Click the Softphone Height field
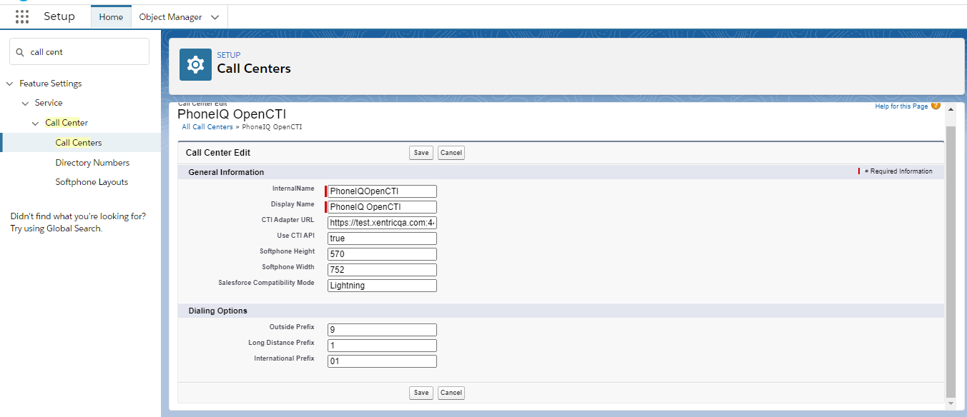Screen dimensions: 967x417 coord(382,254)
